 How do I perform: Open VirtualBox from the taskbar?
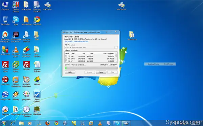point(65,123)
